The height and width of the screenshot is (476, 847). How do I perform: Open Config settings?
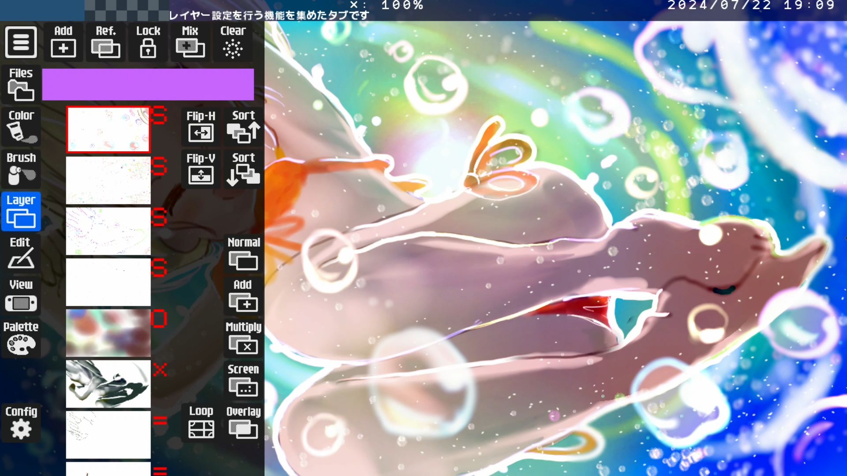(21, 423)
